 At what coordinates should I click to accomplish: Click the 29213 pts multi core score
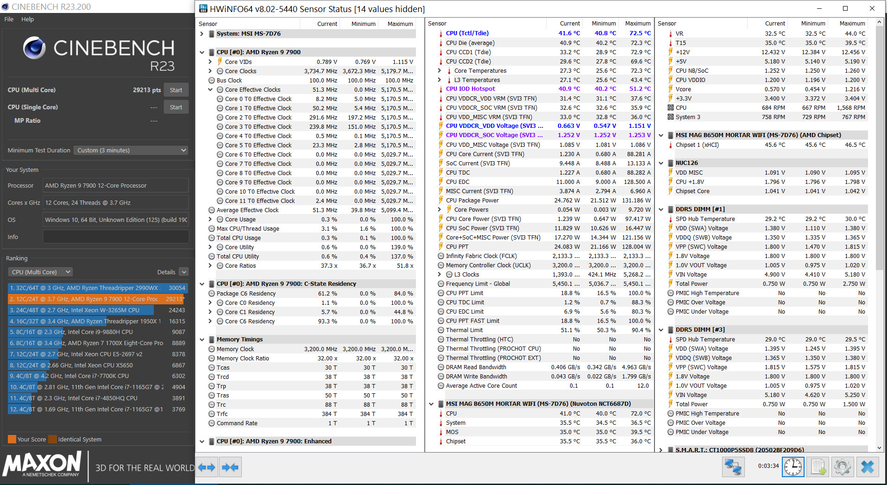[x=147, y=90]
